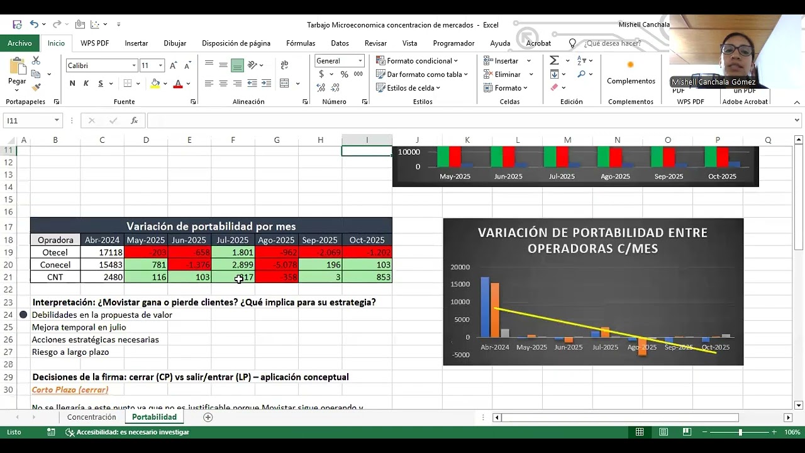The width and height of the screenshot is (805, 453).
Task: Toggle Underline (S) formatting
Action: click(x=100, y=83)
